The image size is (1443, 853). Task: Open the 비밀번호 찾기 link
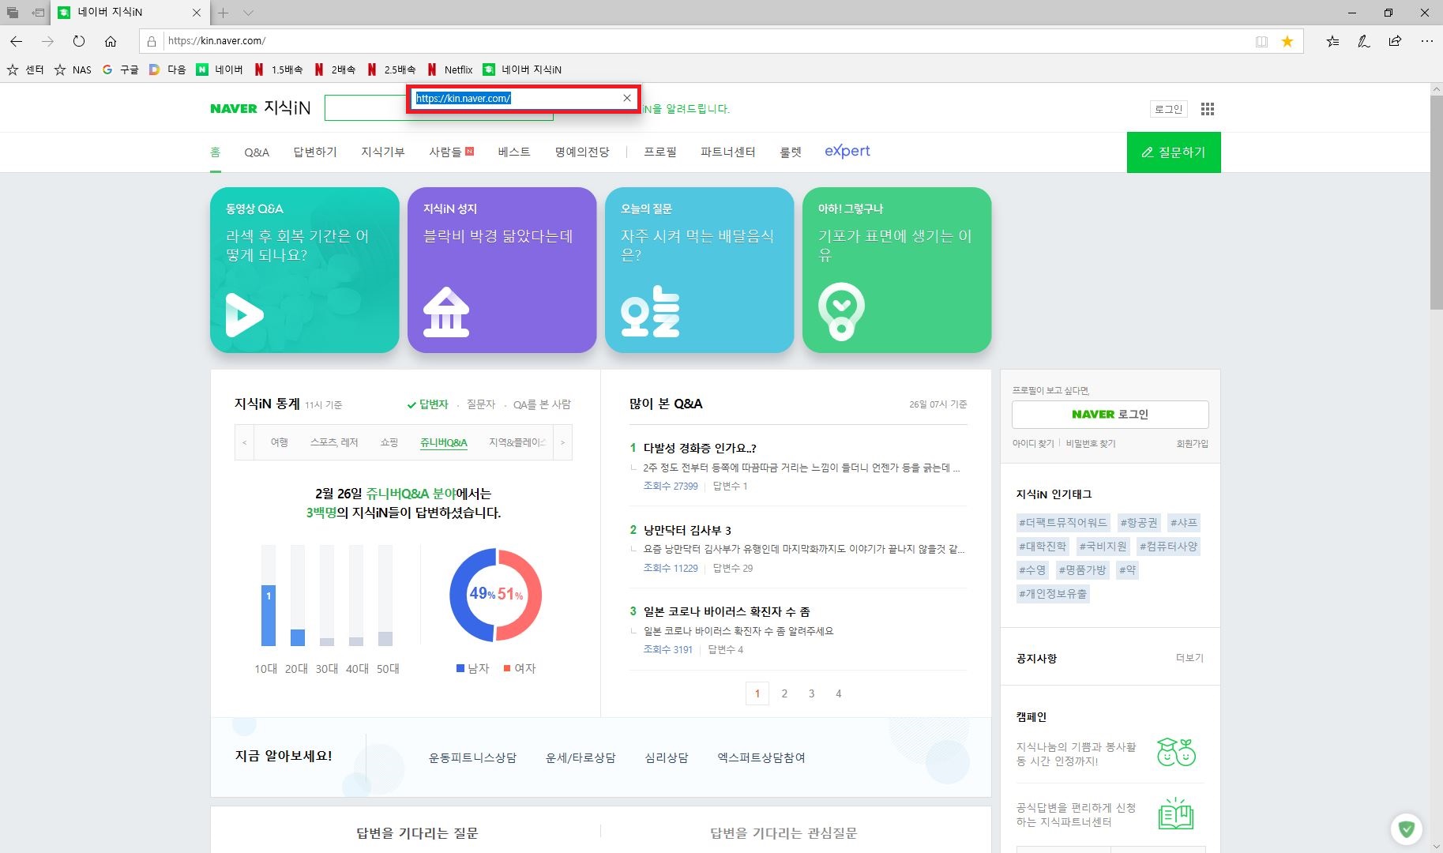pos(1091,444)
